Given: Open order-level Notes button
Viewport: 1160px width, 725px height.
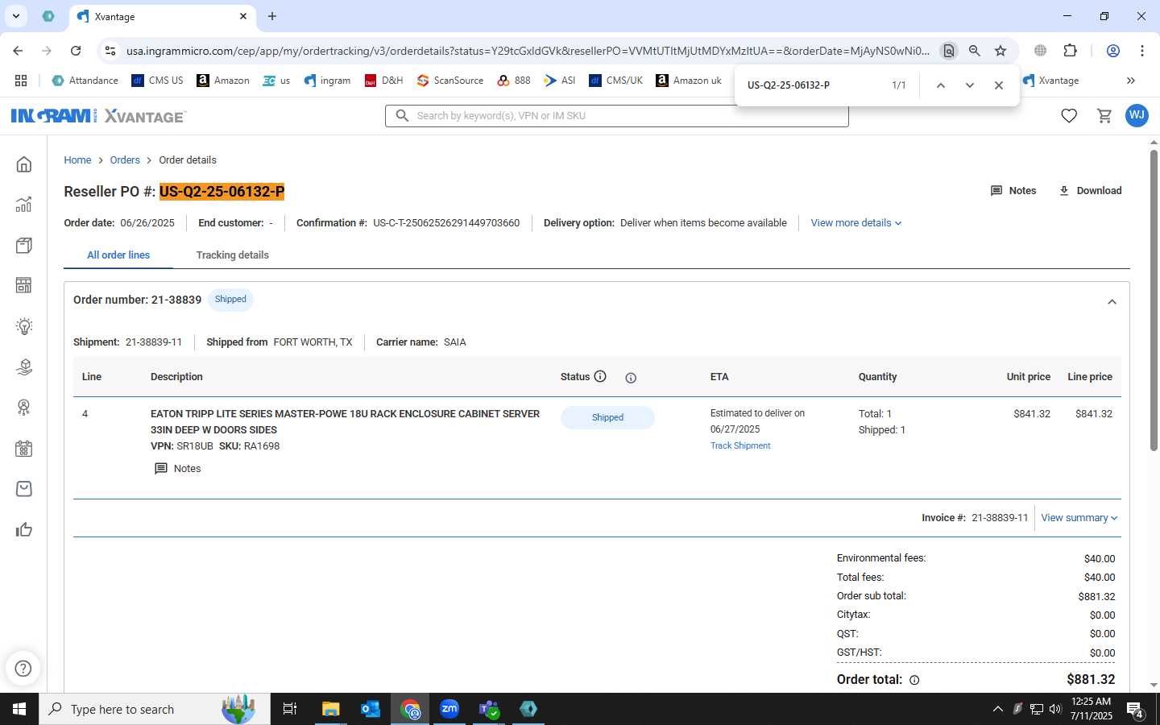Looking at the screenshot, I should click(x=1013, y=191).
